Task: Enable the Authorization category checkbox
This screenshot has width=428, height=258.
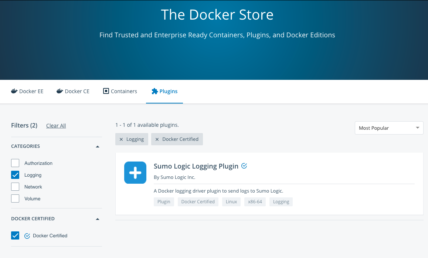Action: tap(15, 163)
